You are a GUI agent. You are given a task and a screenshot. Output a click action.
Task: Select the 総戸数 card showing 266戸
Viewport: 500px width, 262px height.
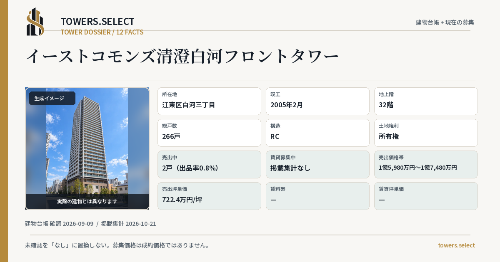[209, 133]
